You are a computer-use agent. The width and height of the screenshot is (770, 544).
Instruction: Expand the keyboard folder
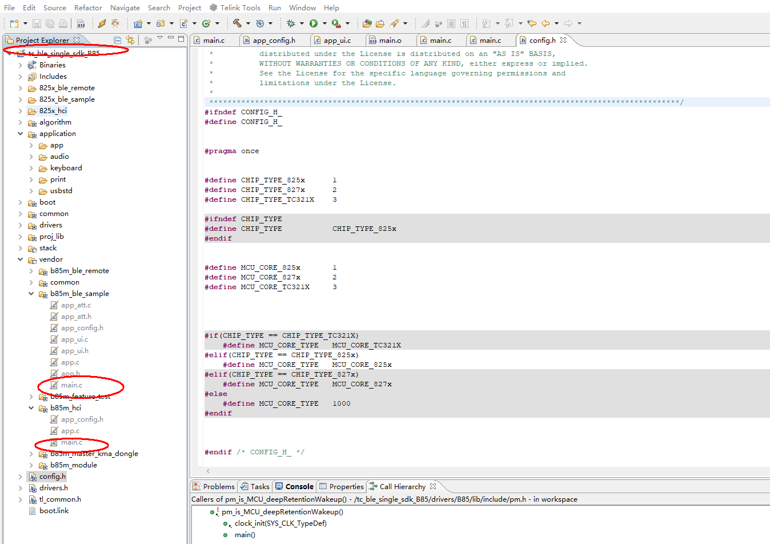coord(31,168)
